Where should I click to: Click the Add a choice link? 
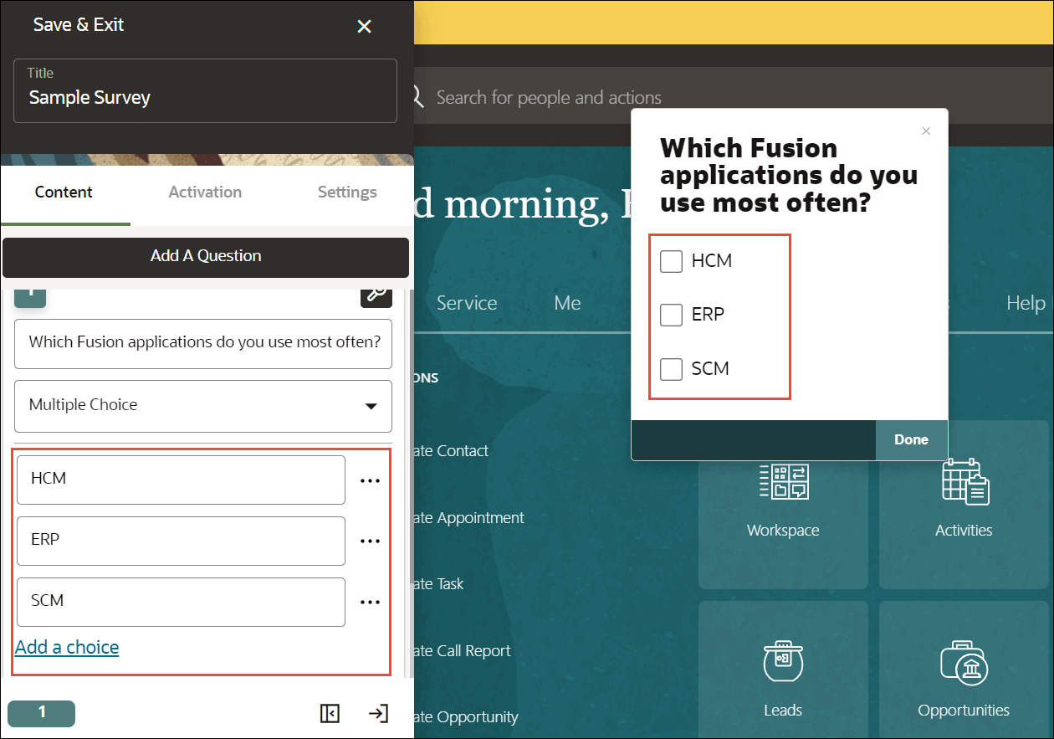[x=67, y=648]
